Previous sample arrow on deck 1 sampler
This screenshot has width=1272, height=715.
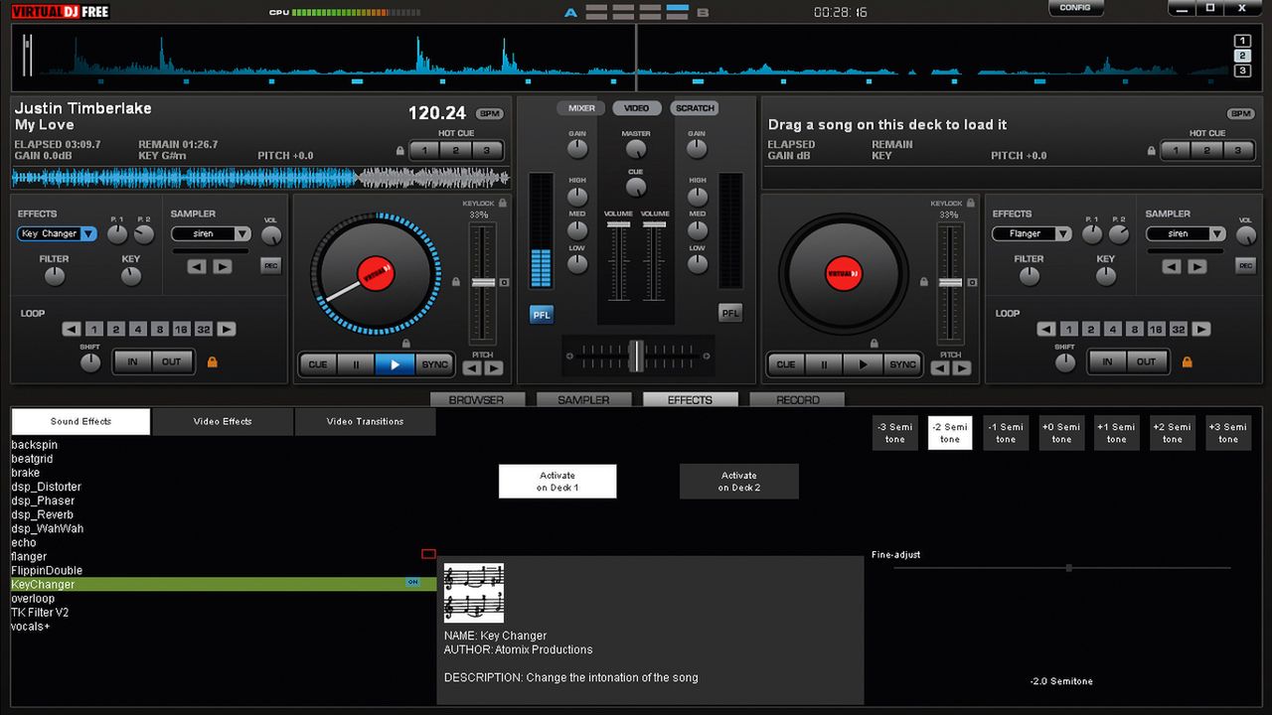197,266
